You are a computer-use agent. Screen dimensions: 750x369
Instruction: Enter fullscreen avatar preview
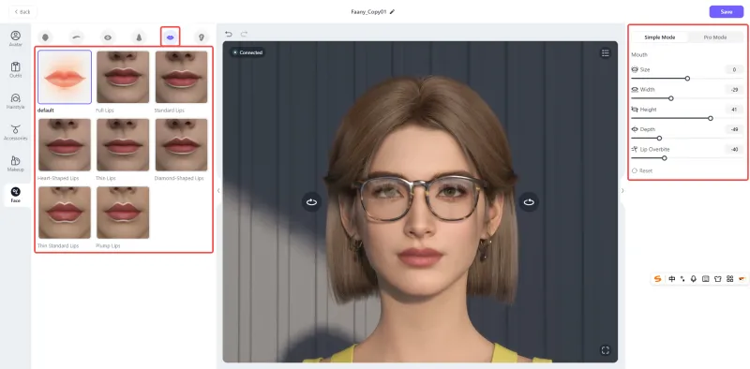click(605, 350)
